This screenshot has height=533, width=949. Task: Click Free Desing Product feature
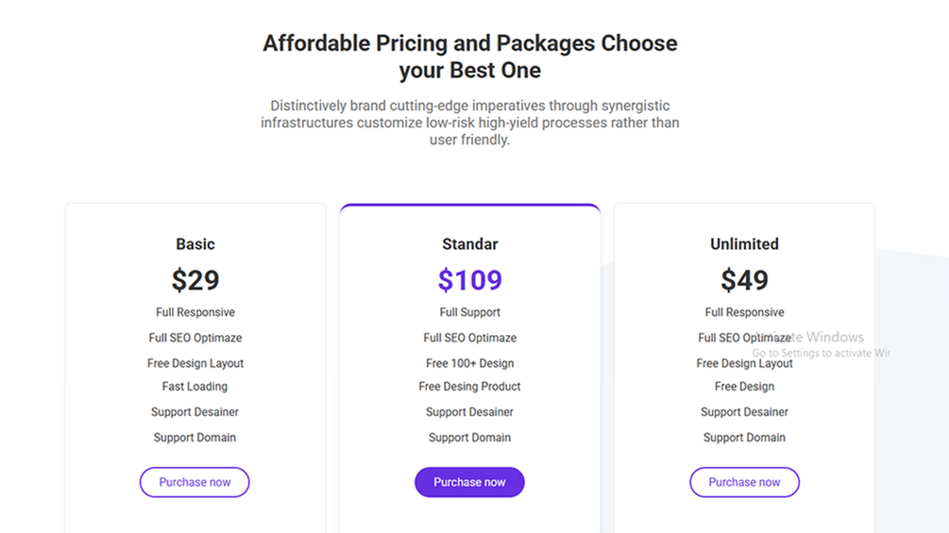point(469,387)
